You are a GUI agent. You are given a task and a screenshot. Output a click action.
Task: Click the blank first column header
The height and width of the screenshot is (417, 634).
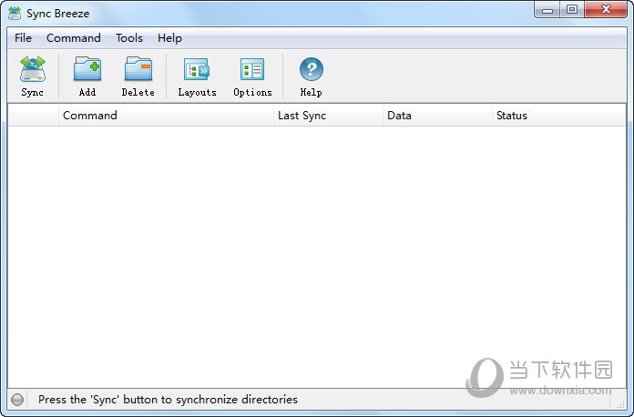point(33,116)
